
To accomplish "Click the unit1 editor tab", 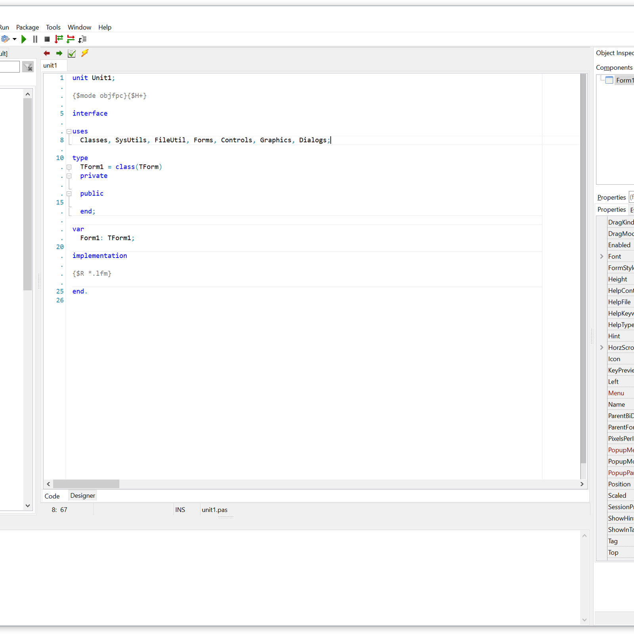I will (x=50, y=66).
